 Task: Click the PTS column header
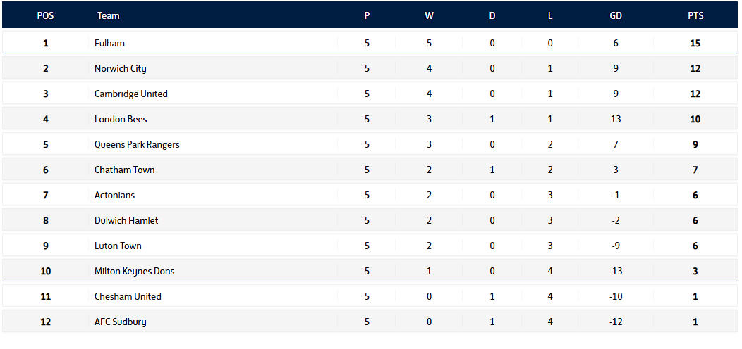click(x=695, y=15)
